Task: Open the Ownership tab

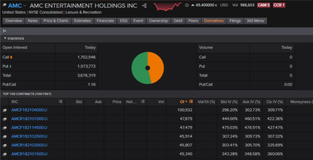Action: (x=158, y=21)
